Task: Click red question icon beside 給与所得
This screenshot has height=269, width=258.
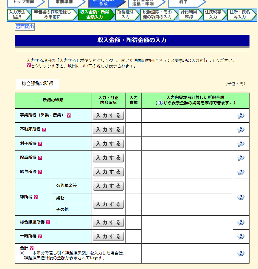Action: tap(40, 172)
